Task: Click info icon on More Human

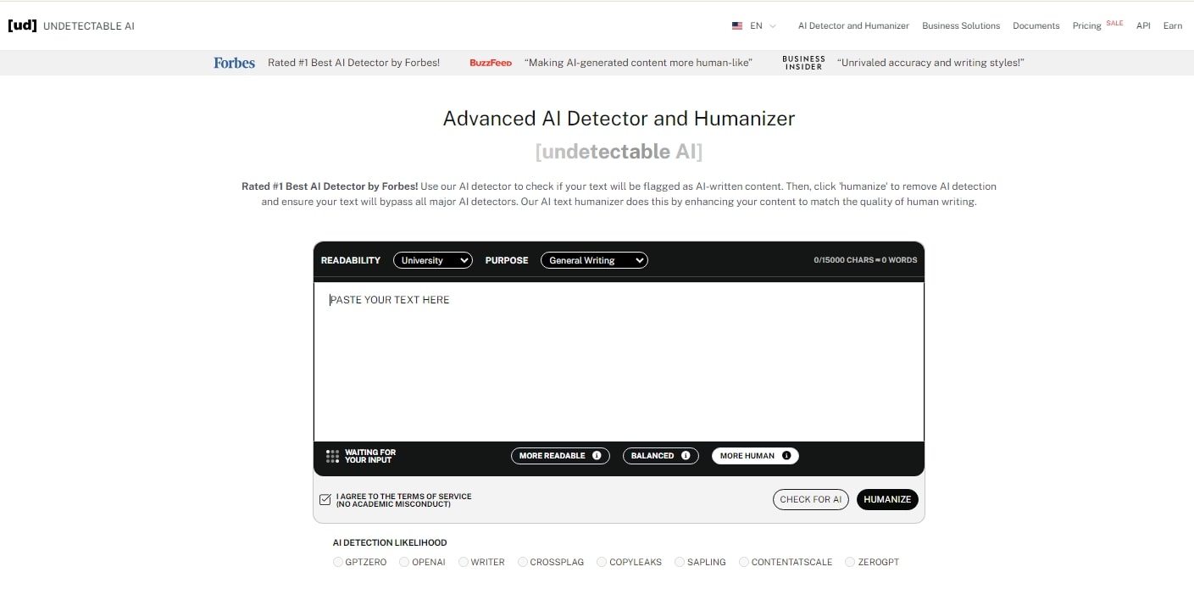Action: pos(786,456)
